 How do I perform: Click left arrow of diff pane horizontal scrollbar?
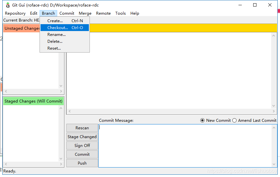click(70, 111)
